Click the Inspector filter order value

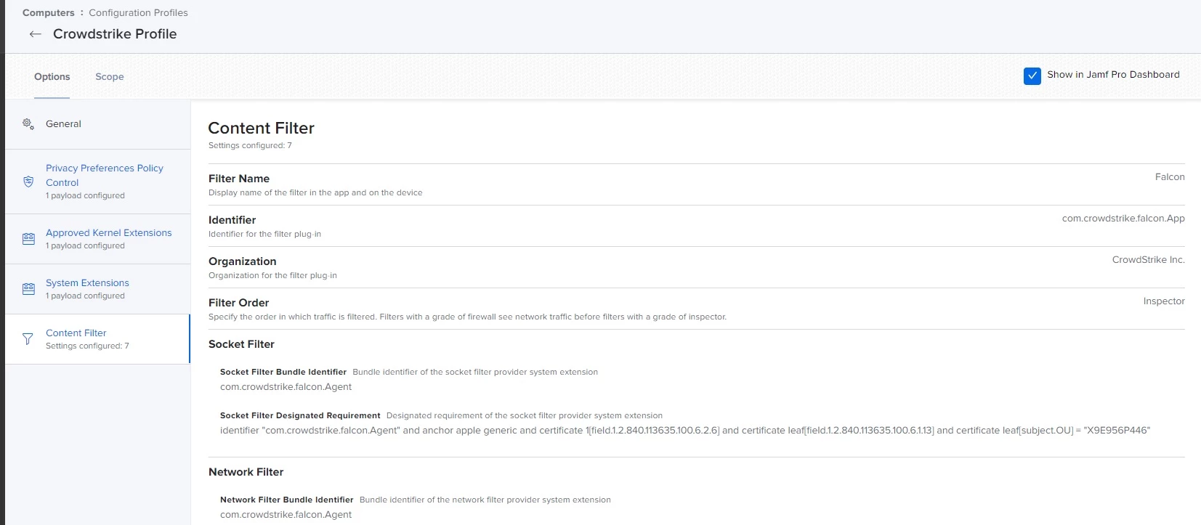tap(1164, 301)
